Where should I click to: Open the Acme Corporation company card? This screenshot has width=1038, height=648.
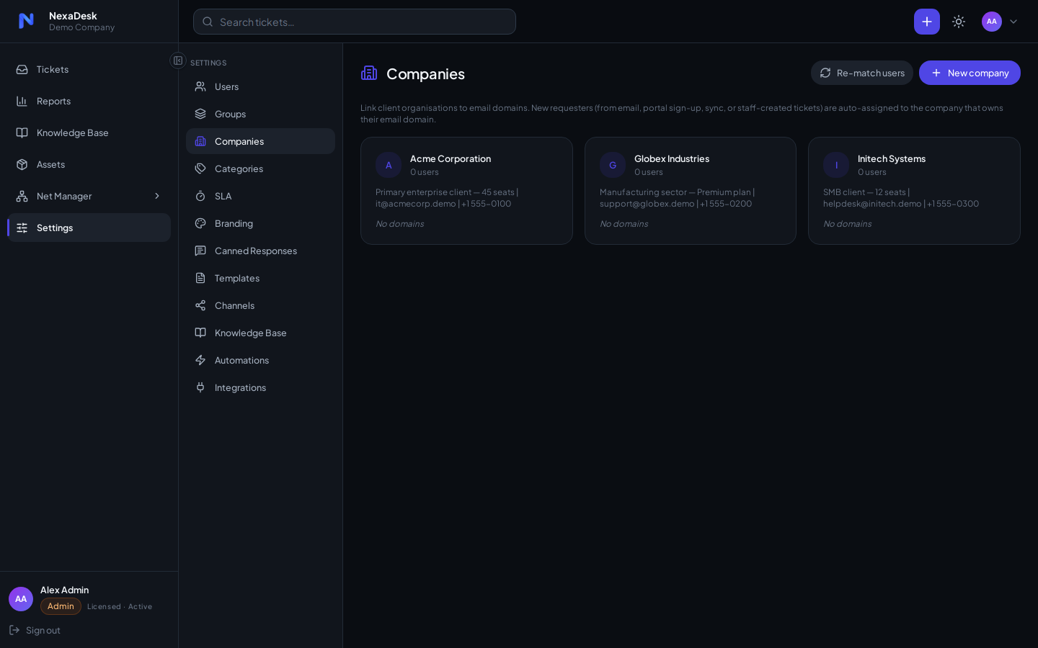pyautogui.click(x=466, y=191)
